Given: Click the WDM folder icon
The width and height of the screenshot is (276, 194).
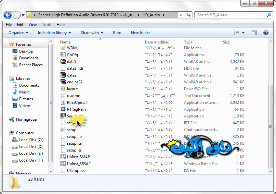Looking at the screenshot, I should pos(63,48).
